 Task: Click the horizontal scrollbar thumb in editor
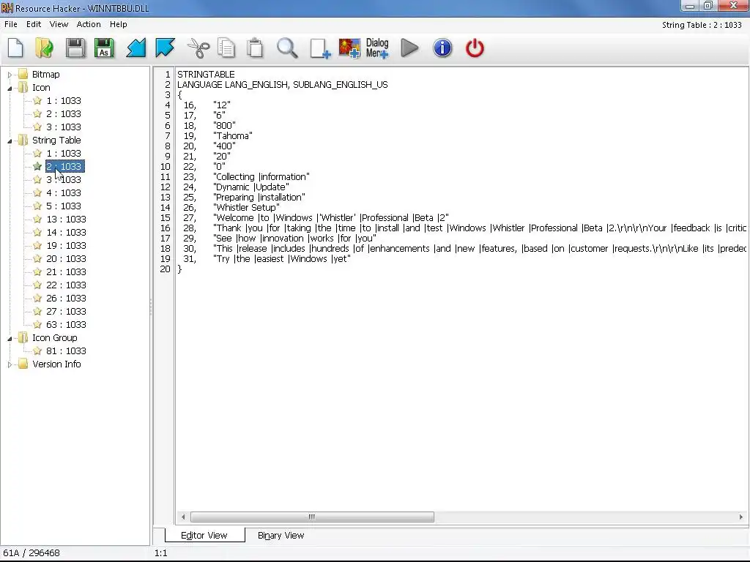pyautogui.click(x=312, y=517)
